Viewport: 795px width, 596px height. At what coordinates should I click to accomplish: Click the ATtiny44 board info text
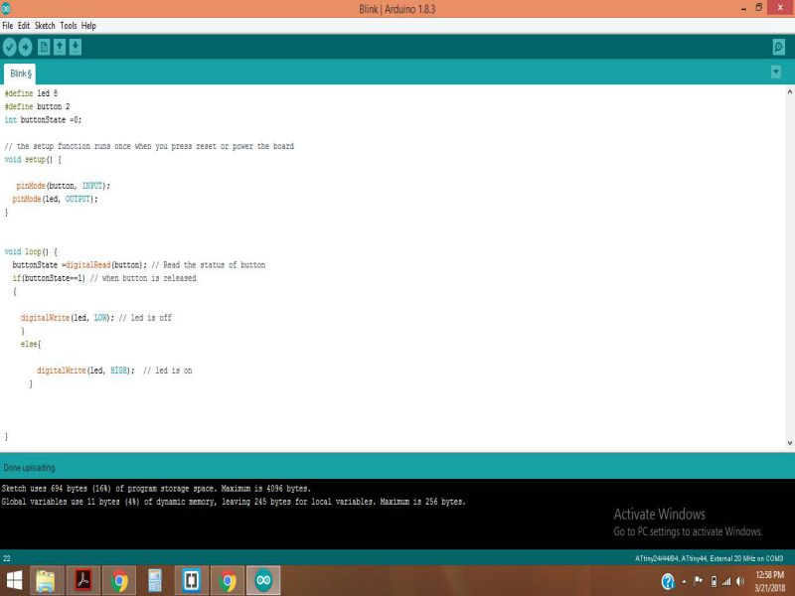tap(709, 558)
